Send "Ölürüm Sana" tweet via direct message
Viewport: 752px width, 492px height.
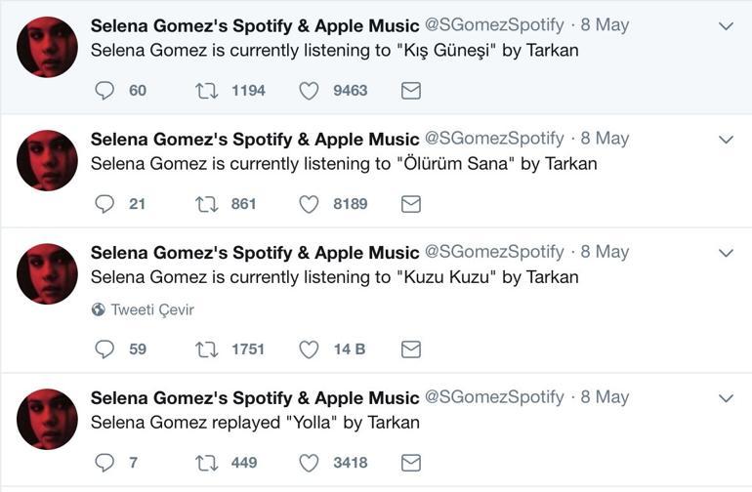point(411,204)
